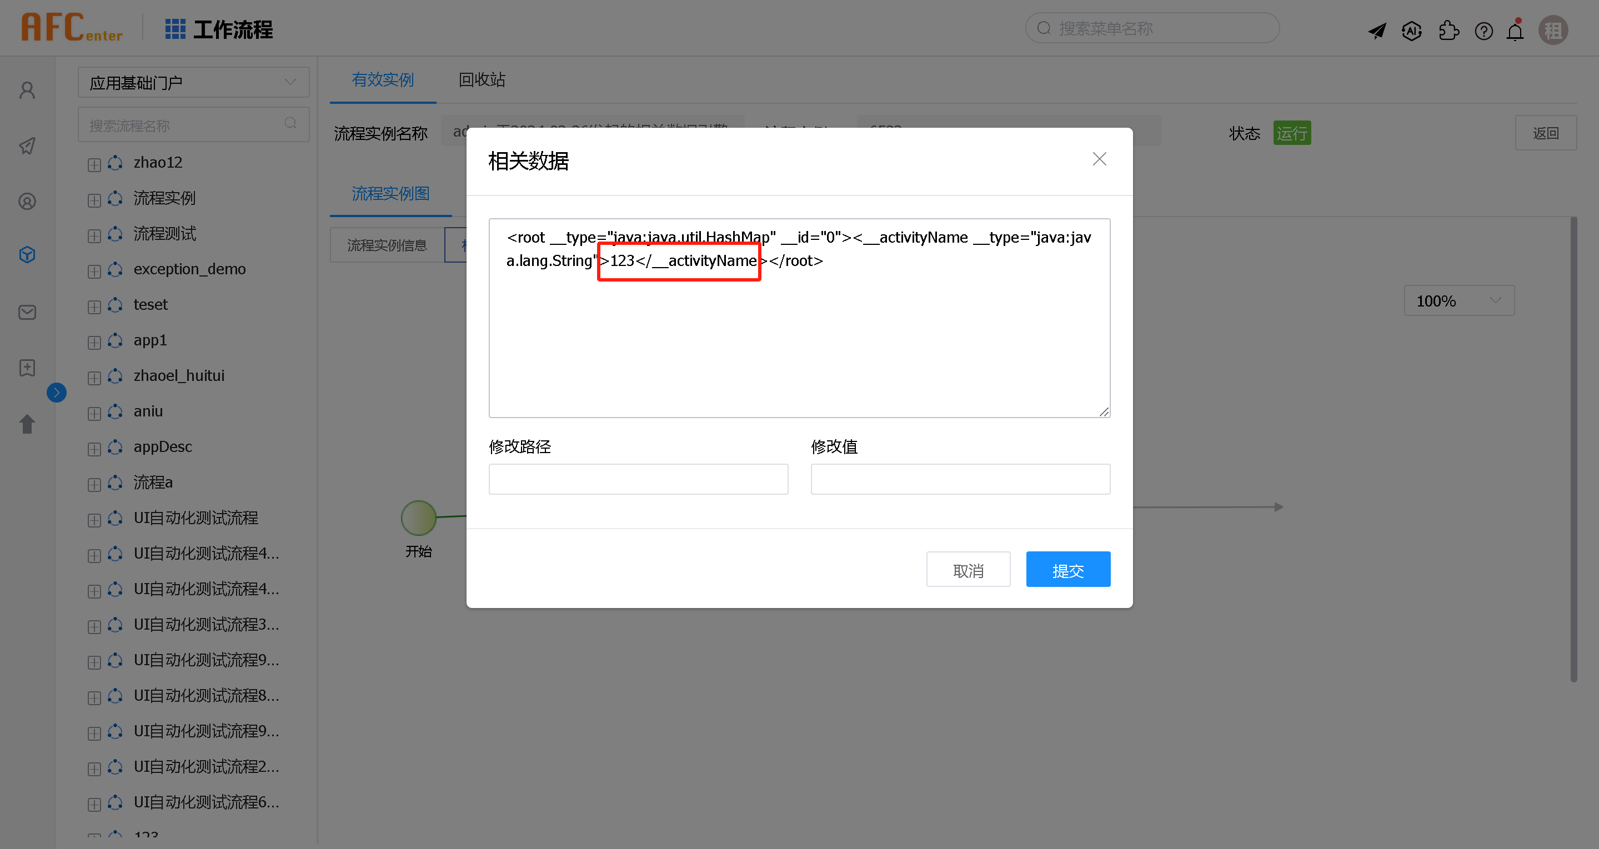Expand the zhao12 tree node
This screenshot has width=1599, height=849.
[94, 164]
